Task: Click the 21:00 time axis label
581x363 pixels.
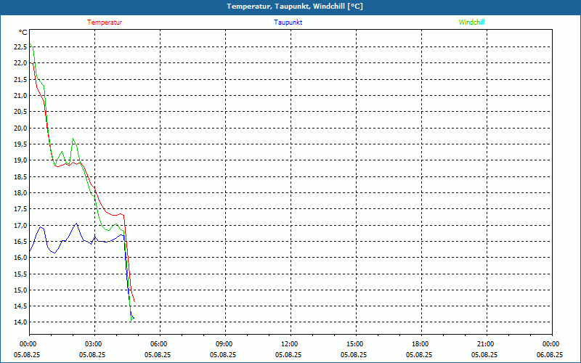Action: point(486,344)
